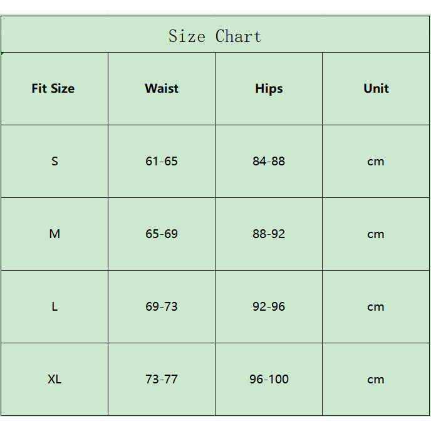Click the size S cell
431x431 pixels.
(x=55, y=161)
